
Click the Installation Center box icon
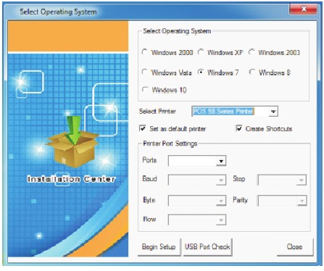(72, 142)
